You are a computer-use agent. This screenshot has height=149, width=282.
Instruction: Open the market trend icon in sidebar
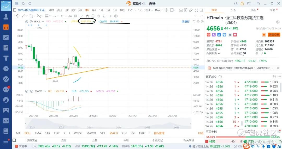coord(6,38)
